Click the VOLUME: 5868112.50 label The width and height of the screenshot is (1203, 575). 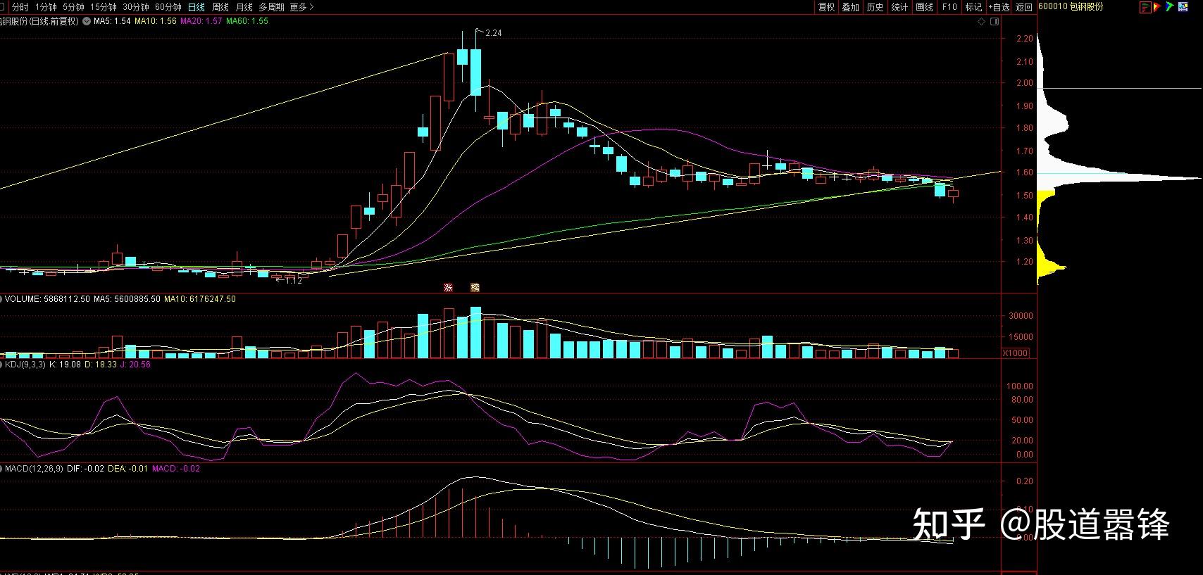pos(47,299)
